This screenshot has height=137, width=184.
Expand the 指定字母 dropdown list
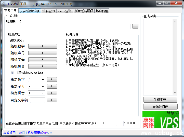coord(43,86)
